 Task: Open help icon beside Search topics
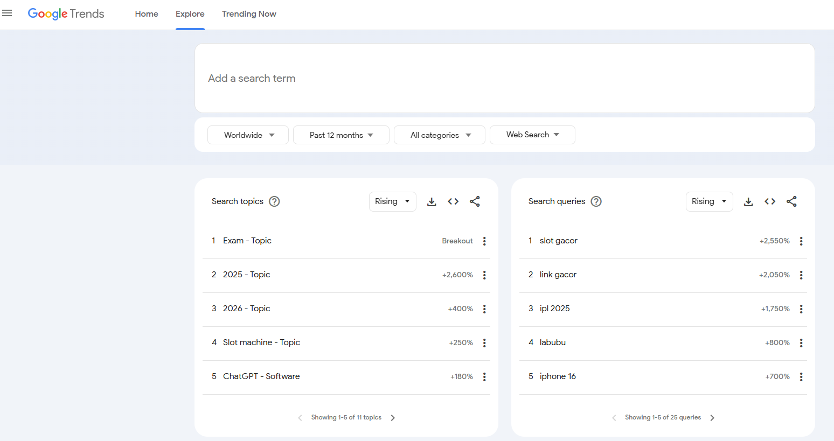click(274, 201)
